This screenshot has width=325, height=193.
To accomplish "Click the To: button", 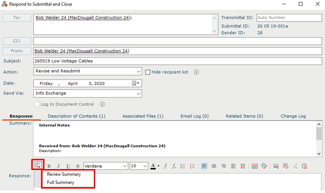I will click(17, 18).
